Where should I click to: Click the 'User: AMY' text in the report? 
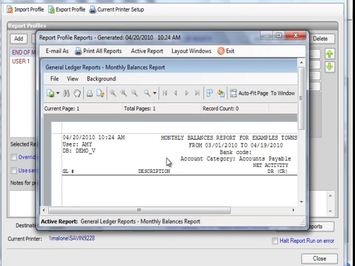tap(77, 144)
